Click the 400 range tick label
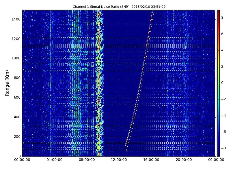 click(x=17, y=117)
